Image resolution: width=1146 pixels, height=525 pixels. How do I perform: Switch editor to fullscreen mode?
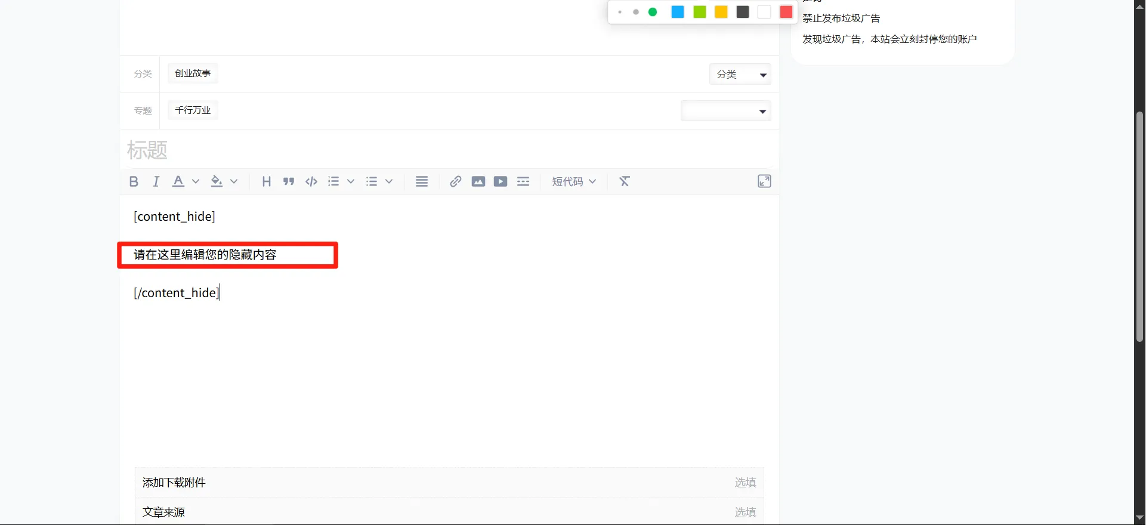(x=764, y=181)
